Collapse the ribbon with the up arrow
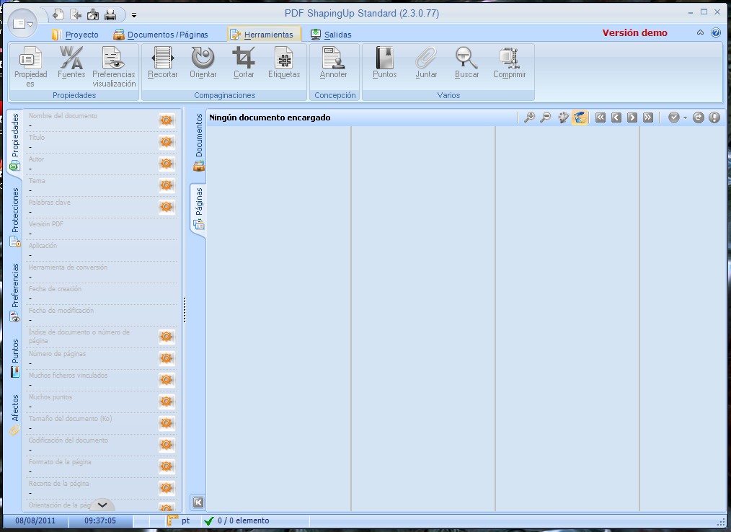 pos(700,32)
